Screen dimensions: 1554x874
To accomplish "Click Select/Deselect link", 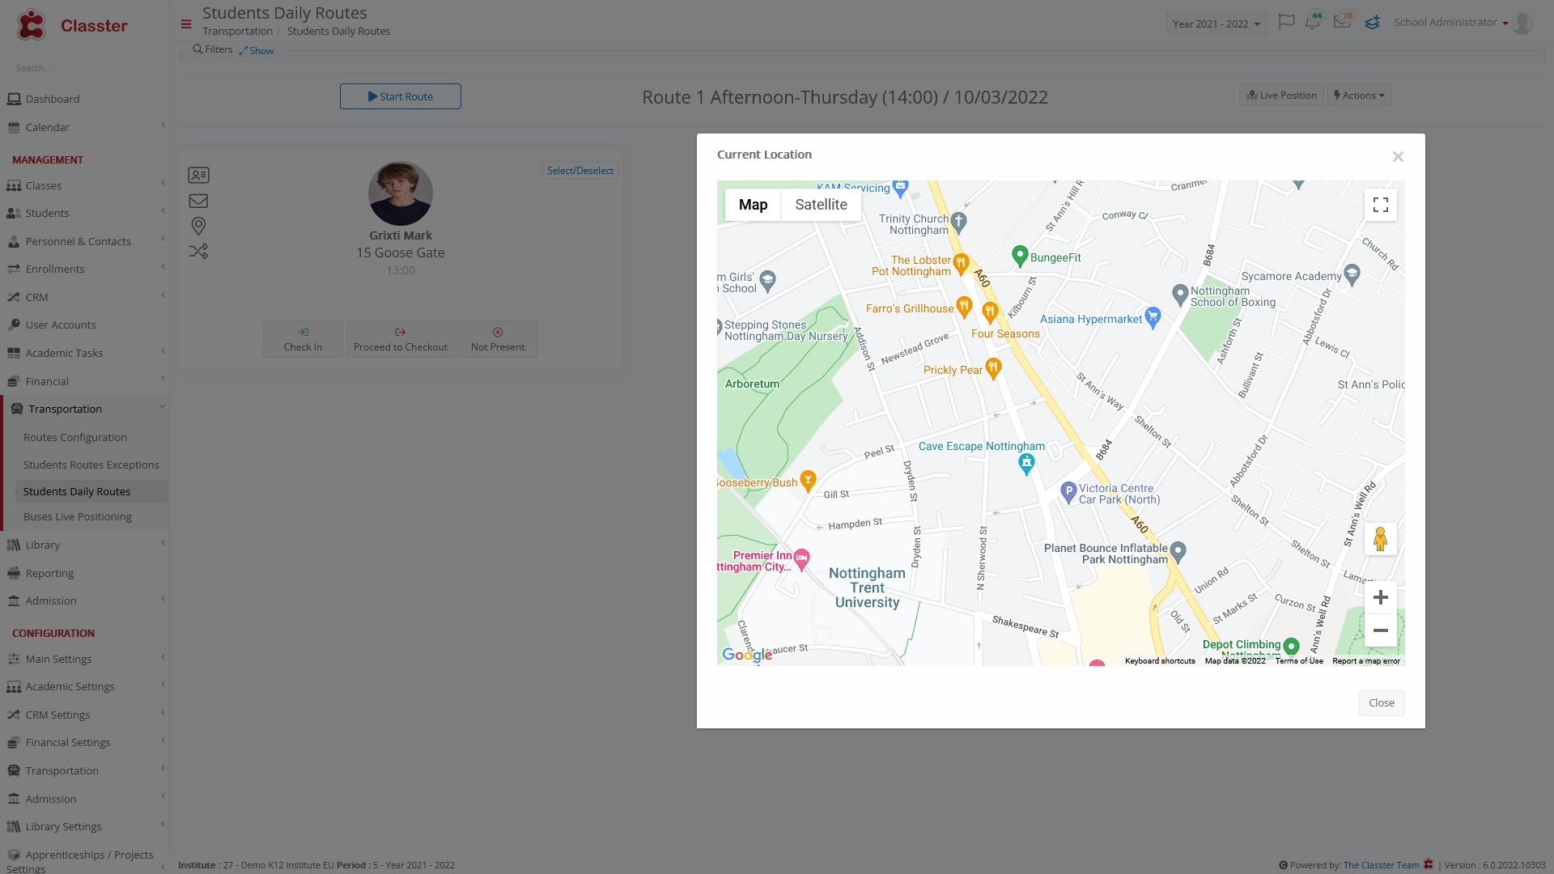I will [x=580, y=170].
